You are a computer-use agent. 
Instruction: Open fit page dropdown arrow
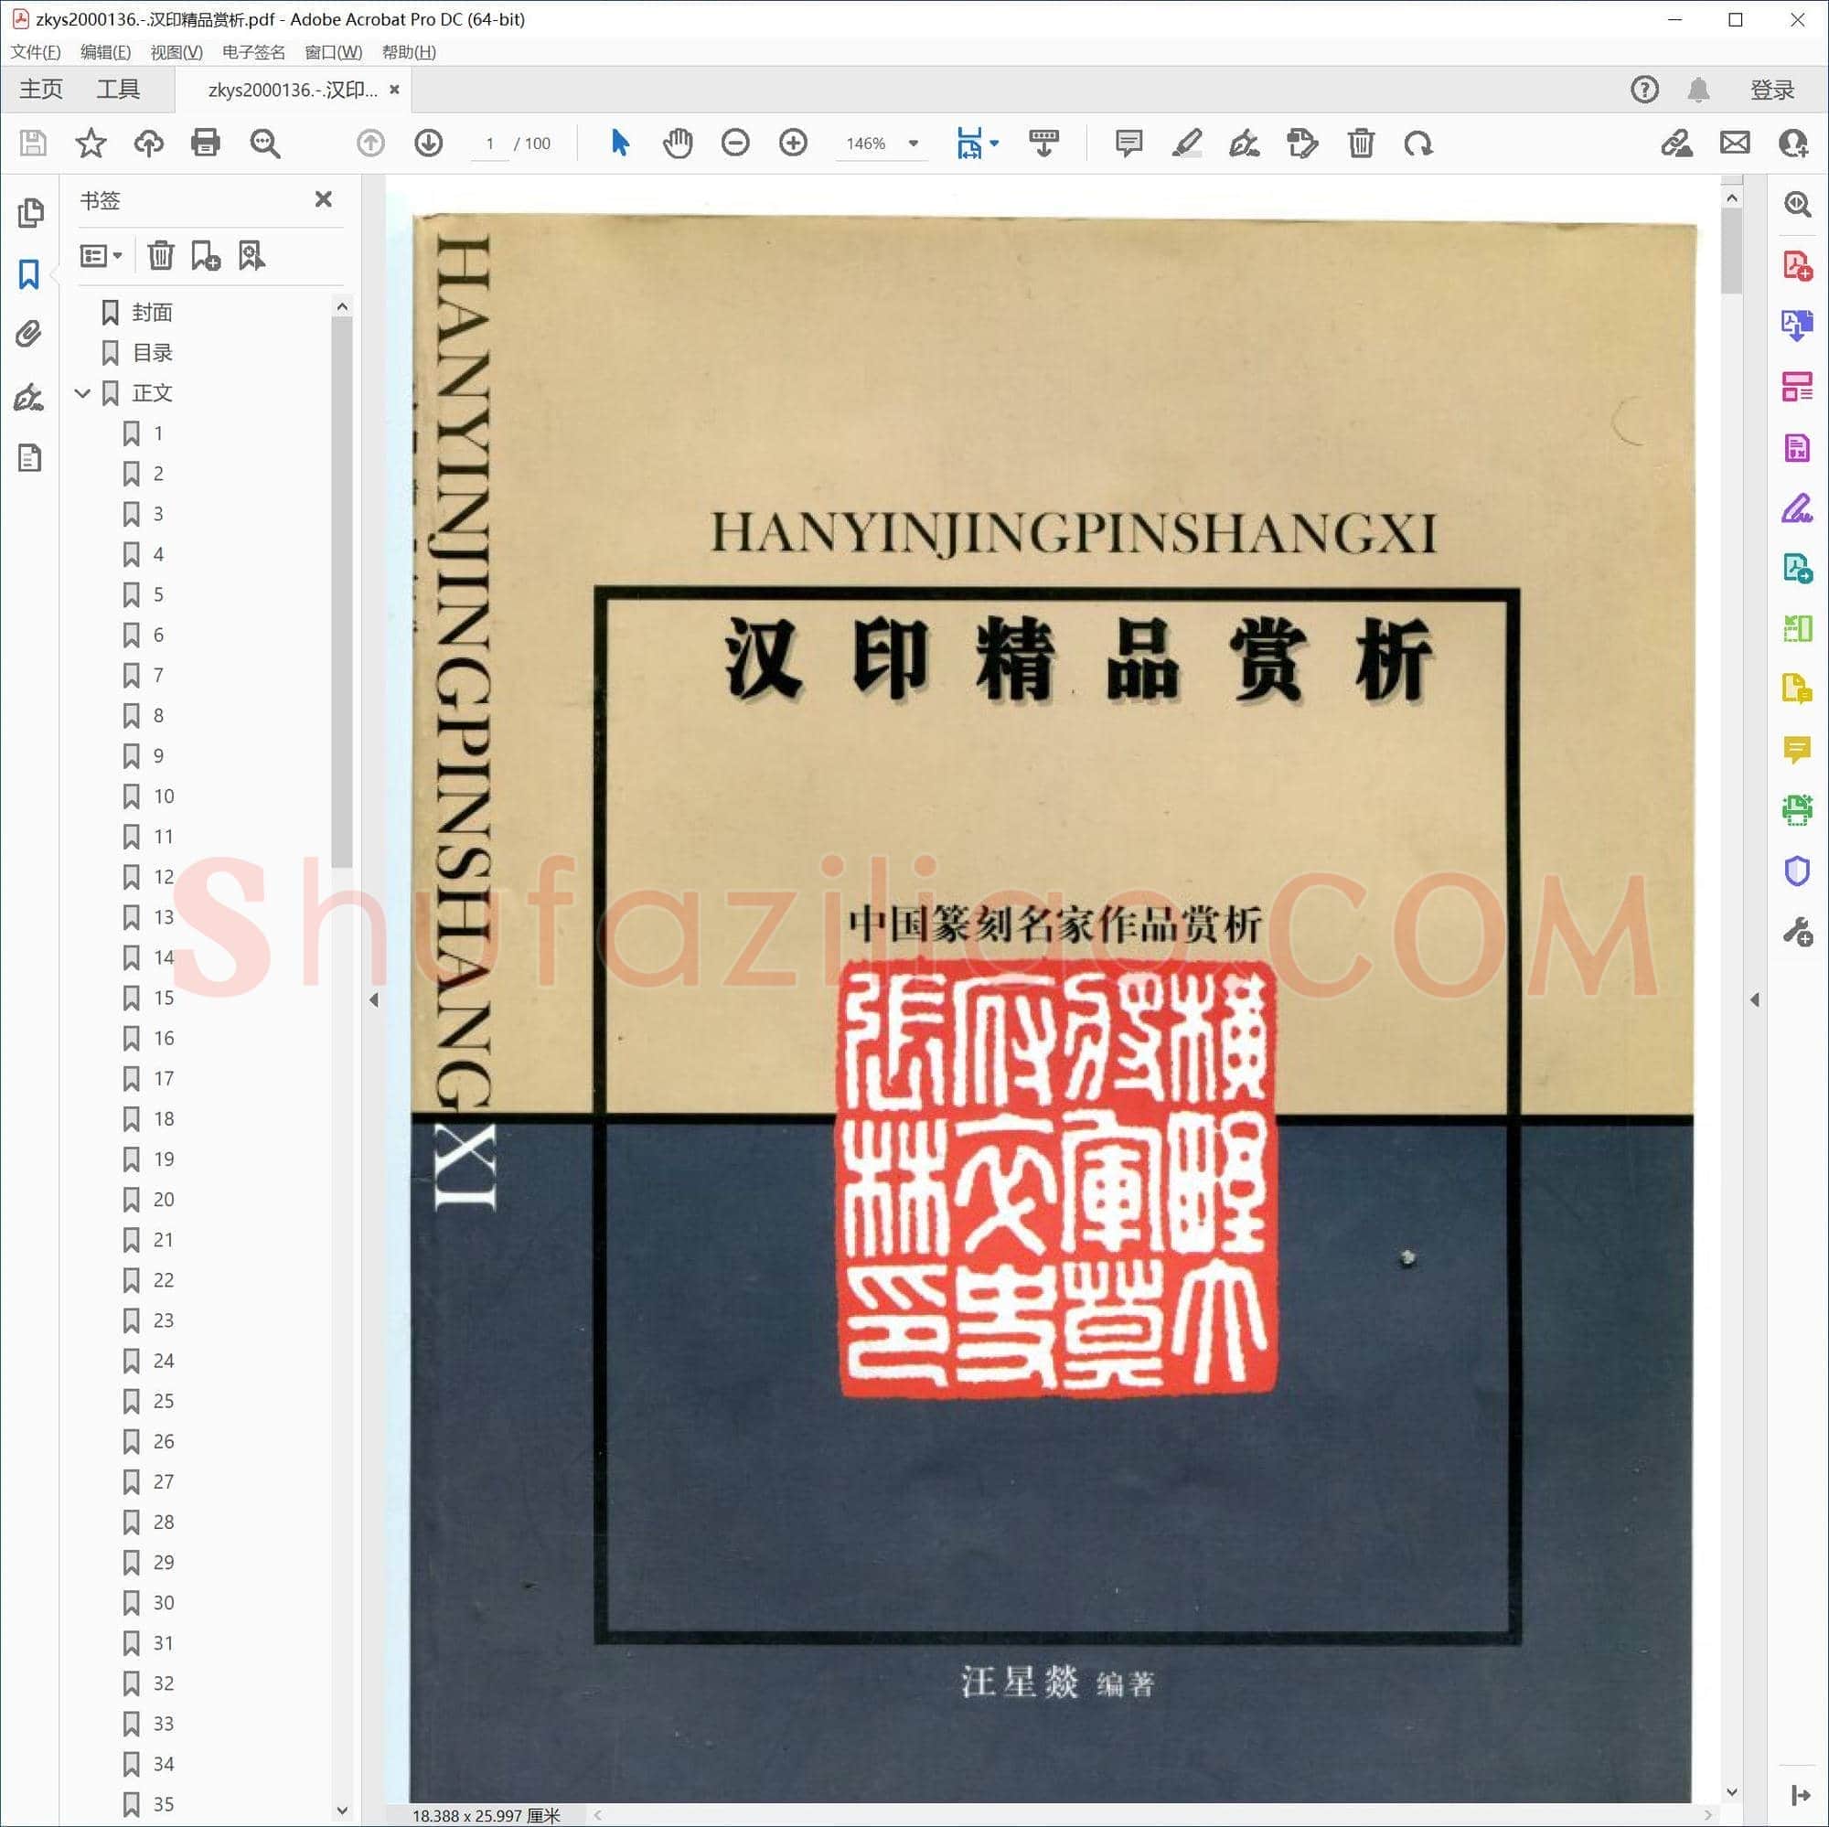click(994, 144)
